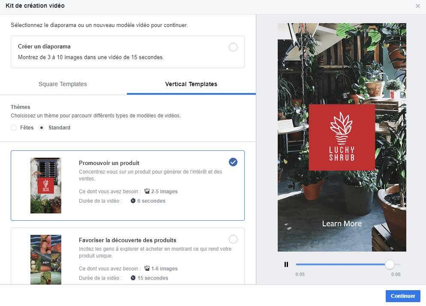This screenshot has height=306, width=426.
Task: Open the Vertical Templates tab
Action: tap(191, 84)
